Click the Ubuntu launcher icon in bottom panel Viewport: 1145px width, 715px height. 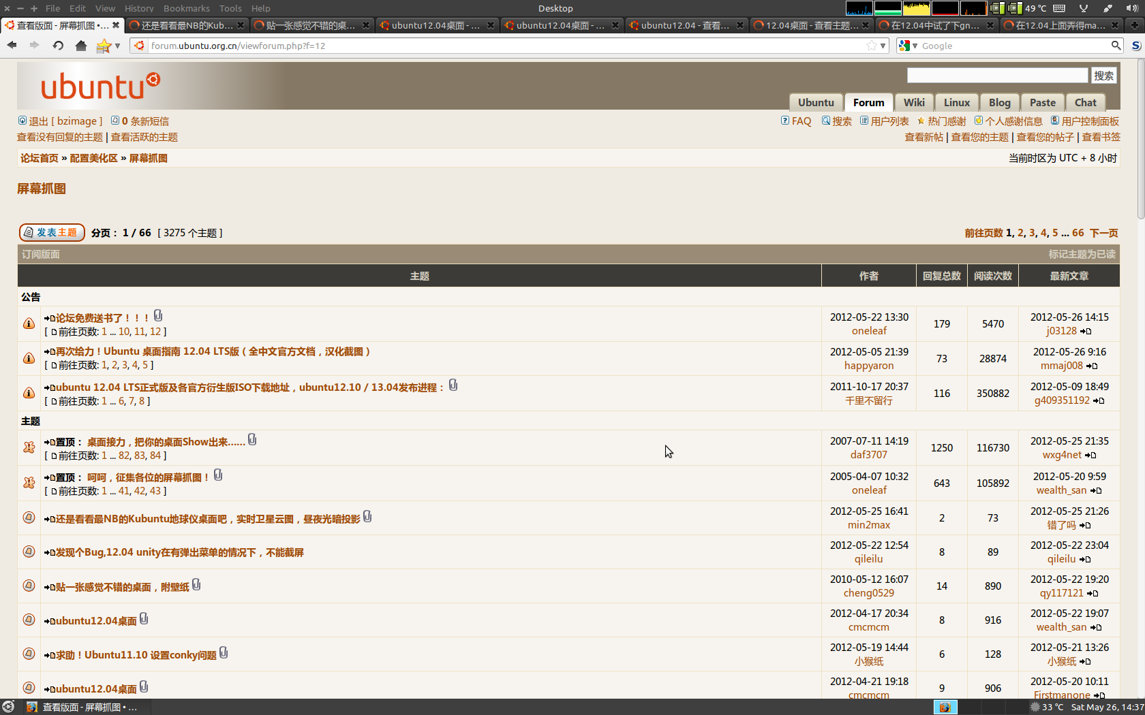pyautogui.click(x=8, y=707)
